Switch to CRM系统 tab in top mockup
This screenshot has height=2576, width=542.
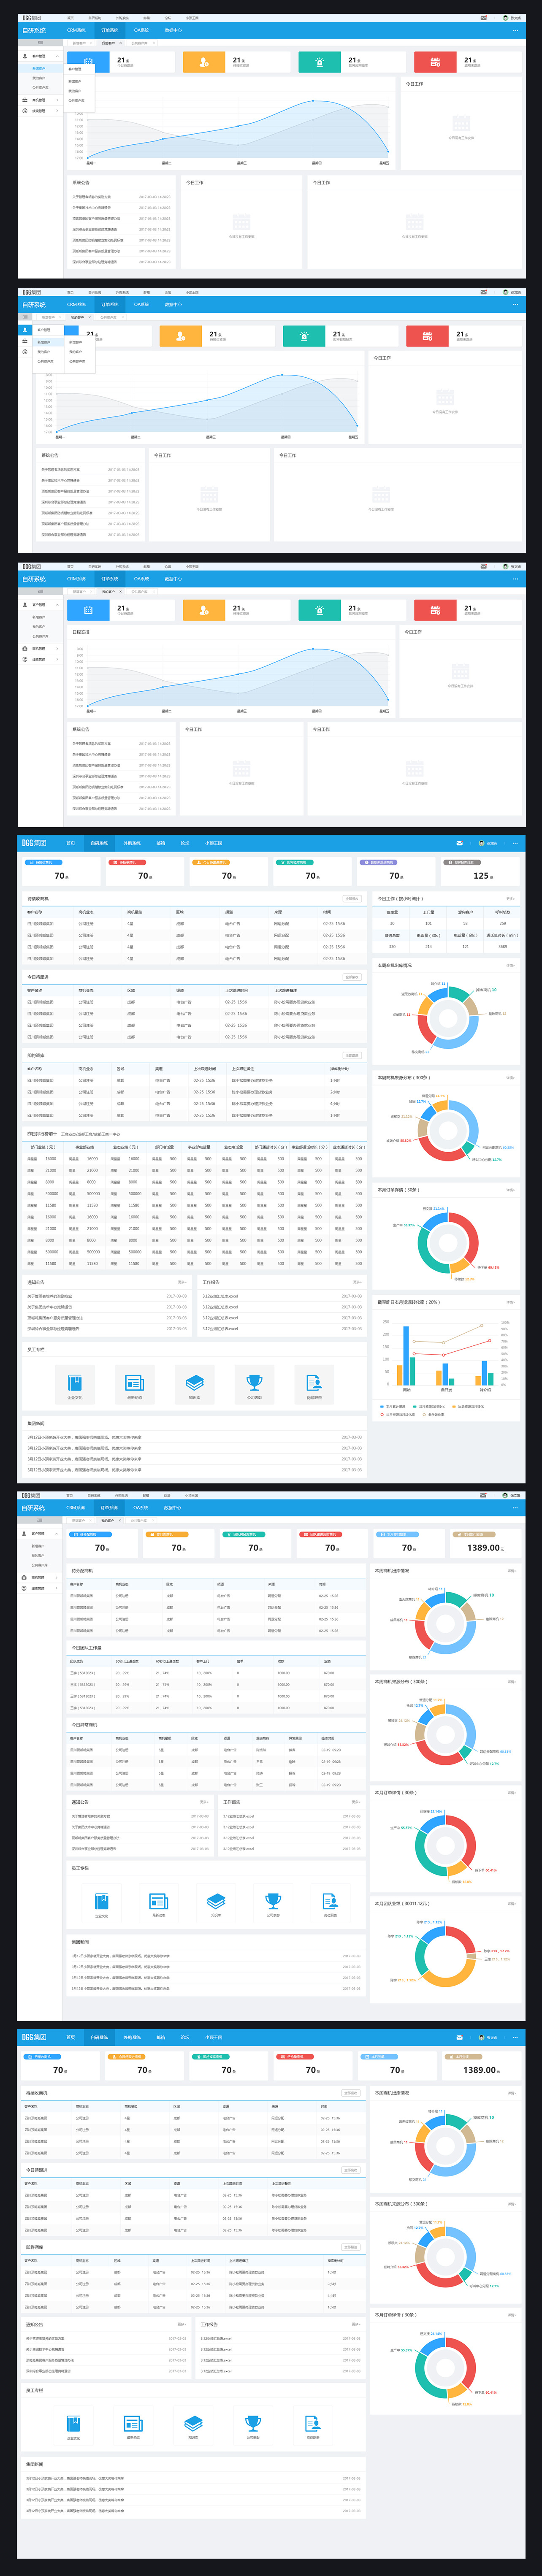click(77, 30)
